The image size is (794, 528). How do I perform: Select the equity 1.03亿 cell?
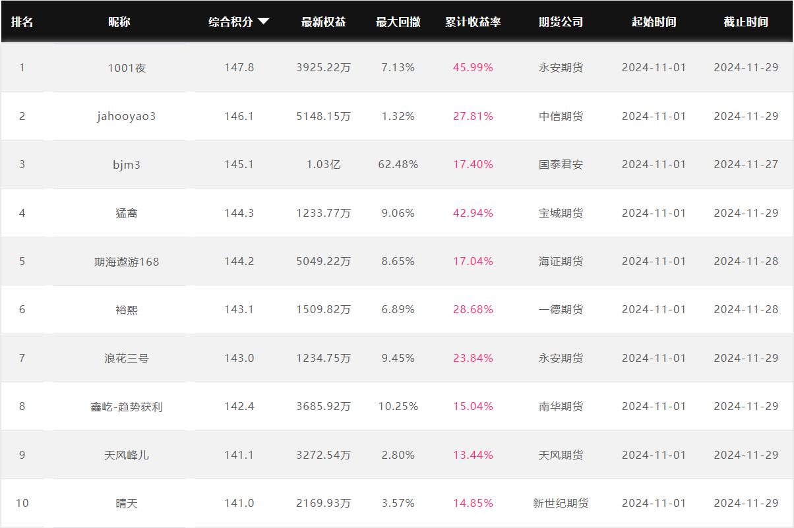(x=324, y=164)
